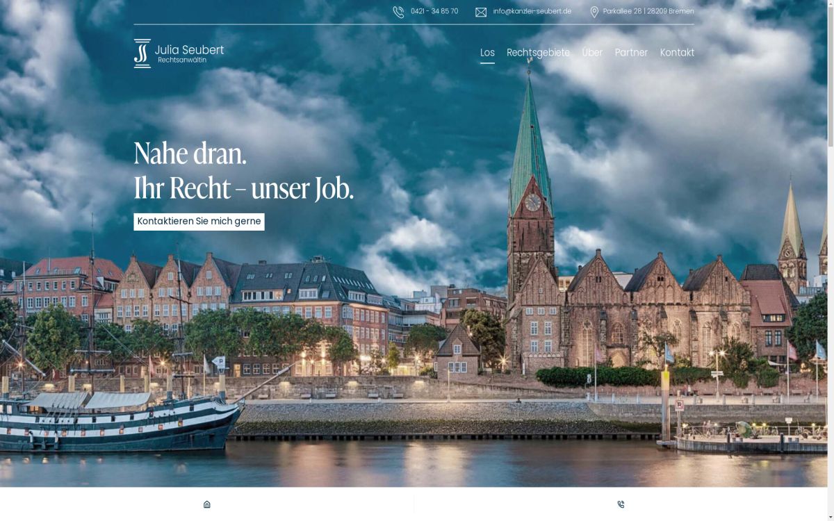Open the Rechtsgebiete navigation entry
The width and height of the screenshot is (834, 521).
(x=538, y=53)
